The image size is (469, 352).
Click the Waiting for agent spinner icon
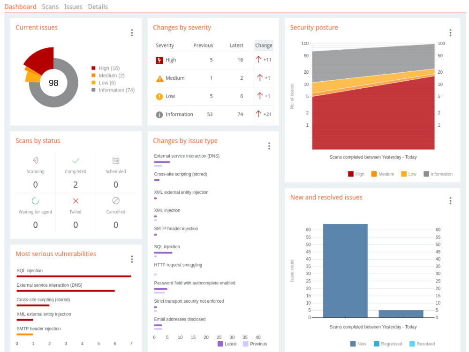pyautogui.click(x=35, y=201)
